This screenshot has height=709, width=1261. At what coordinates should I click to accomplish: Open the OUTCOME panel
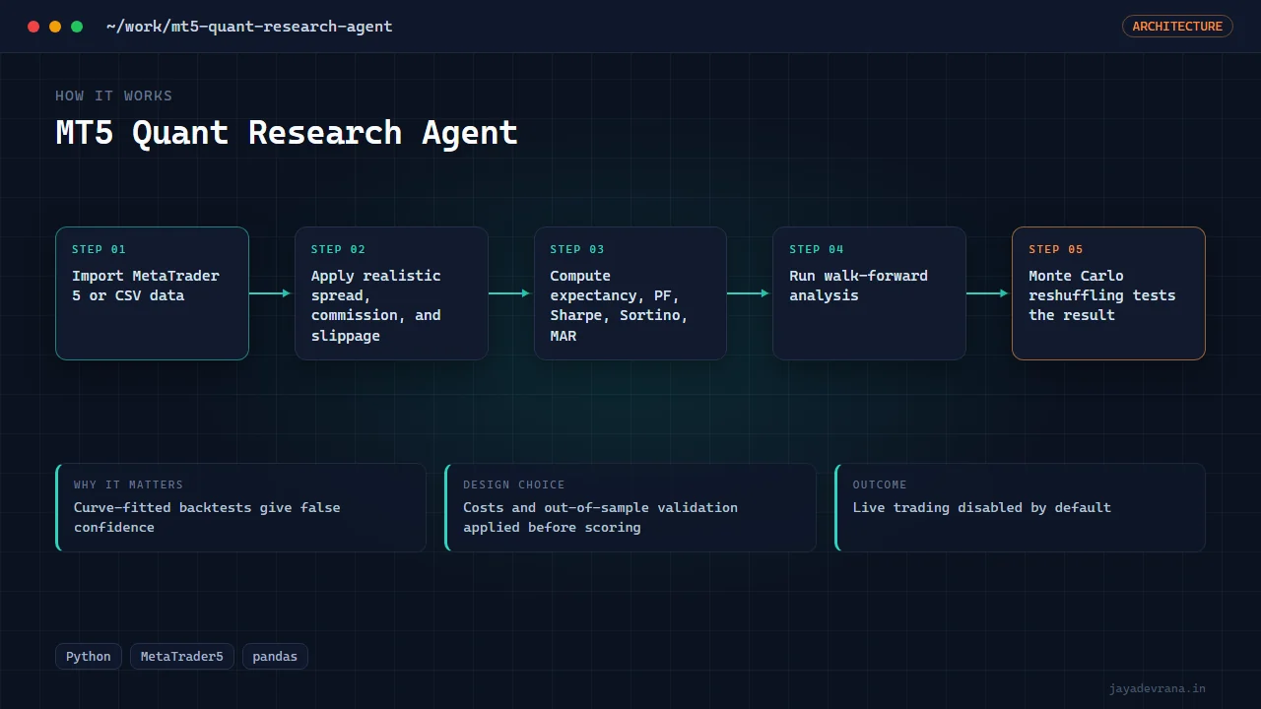pos(1020,507)
